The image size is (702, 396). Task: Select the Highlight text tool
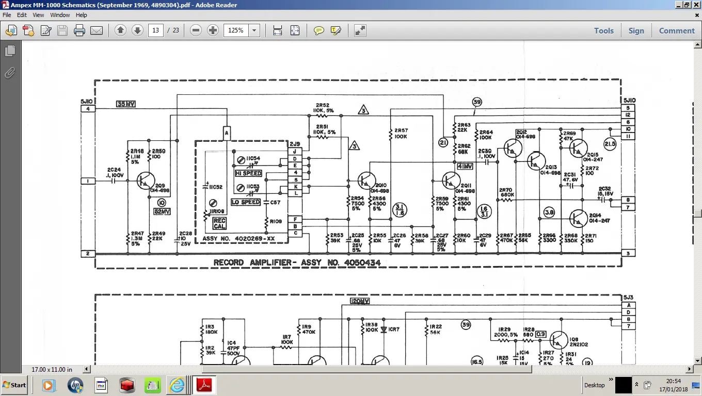pyautogui.click(x=336, y=31)
